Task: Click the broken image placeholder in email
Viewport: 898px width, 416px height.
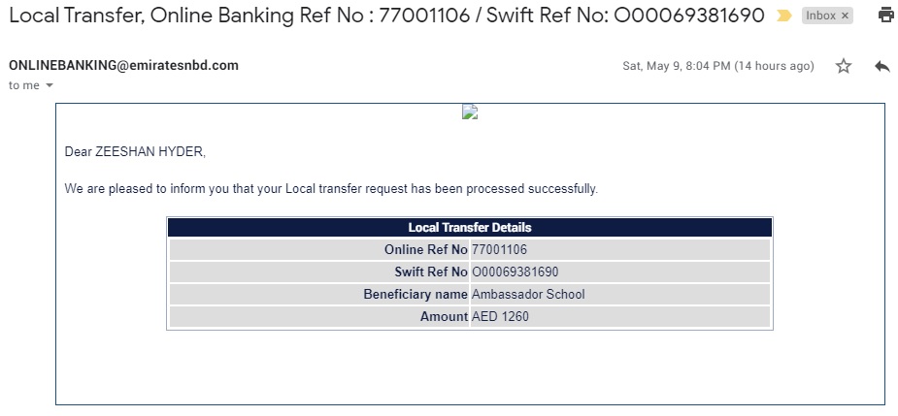Action: point(470,112)
